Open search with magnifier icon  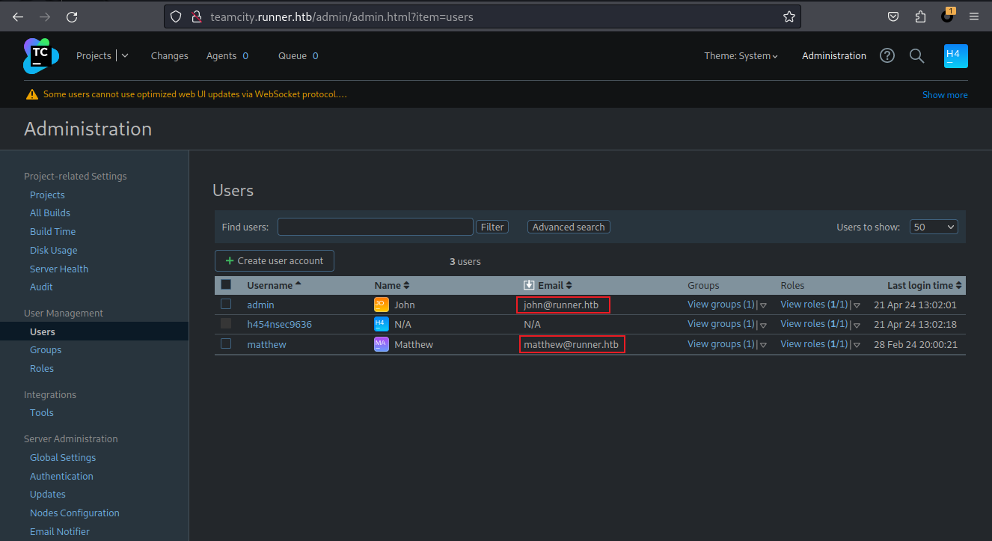916,55
